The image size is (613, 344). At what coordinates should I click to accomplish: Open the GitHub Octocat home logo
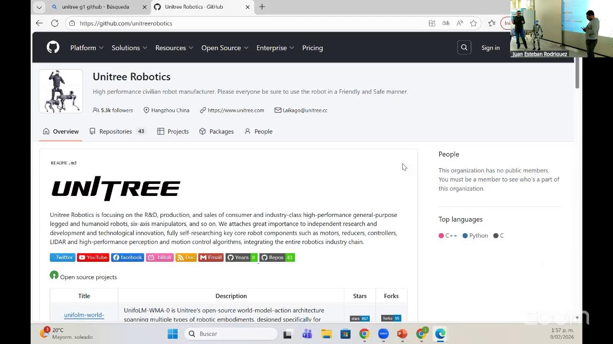coord(53,47)
